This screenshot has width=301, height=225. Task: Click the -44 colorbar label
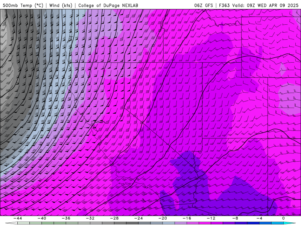(x=17, y=218)
